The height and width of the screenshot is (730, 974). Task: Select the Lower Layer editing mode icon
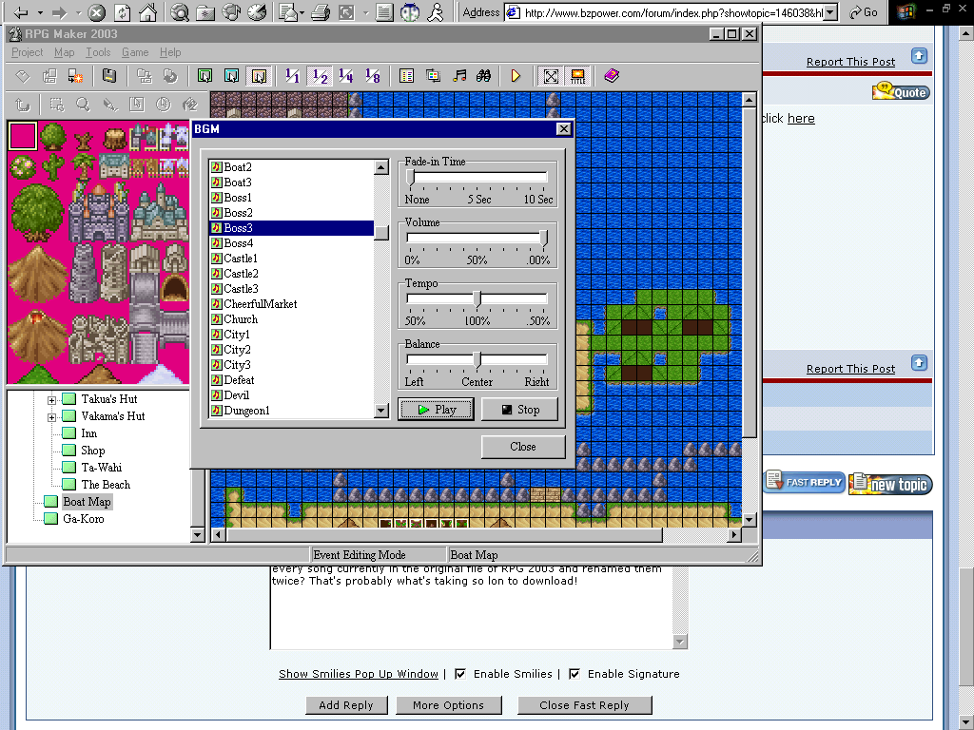pyautogui.click(x=205, y=76)
